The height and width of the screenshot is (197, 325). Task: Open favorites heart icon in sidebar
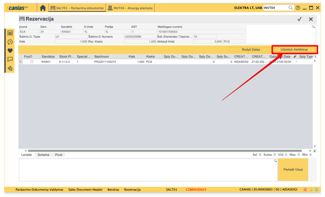coord(10,51)
